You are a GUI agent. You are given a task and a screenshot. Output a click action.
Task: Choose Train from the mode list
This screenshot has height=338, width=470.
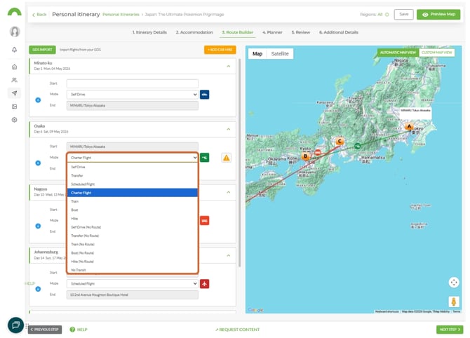(x=132, y=201)
